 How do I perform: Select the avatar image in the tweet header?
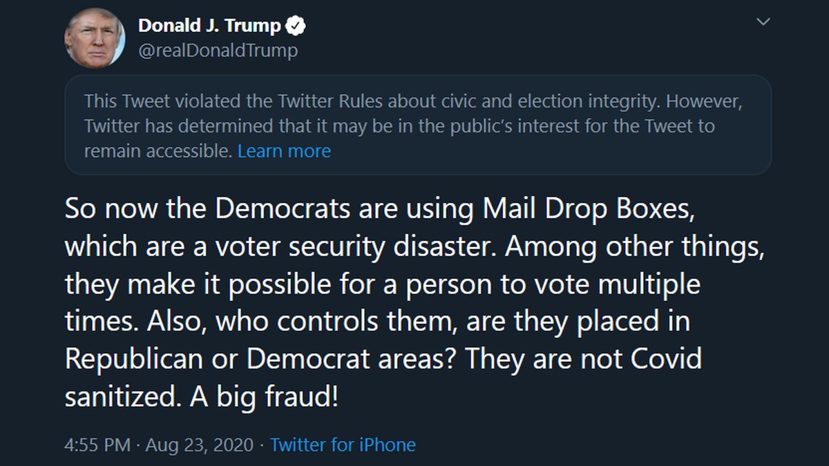click(96, 37)
